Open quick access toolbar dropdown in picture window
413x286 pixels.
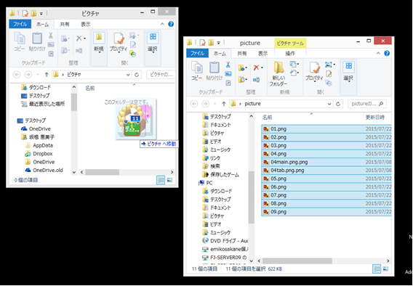pos(218,43)
